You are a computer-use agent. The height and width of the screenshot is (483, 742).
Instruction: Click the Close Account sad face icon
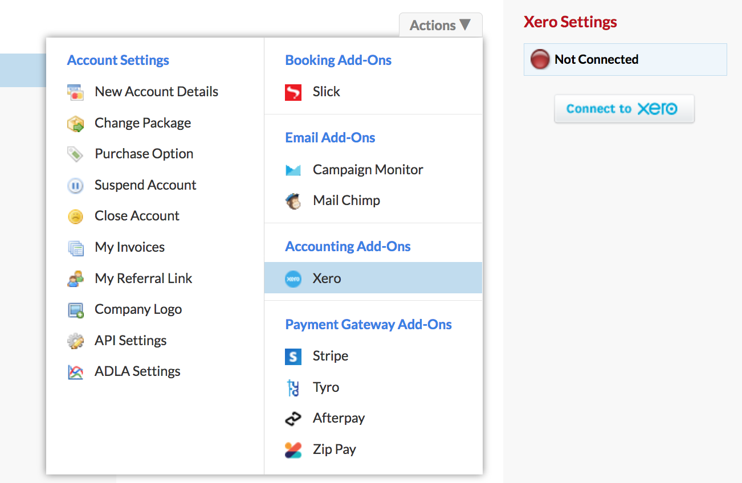75,216
